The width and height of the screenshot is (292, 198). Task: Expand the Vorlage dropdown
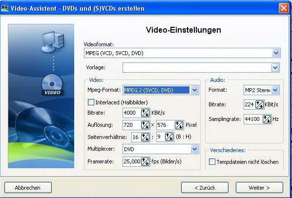275,68
